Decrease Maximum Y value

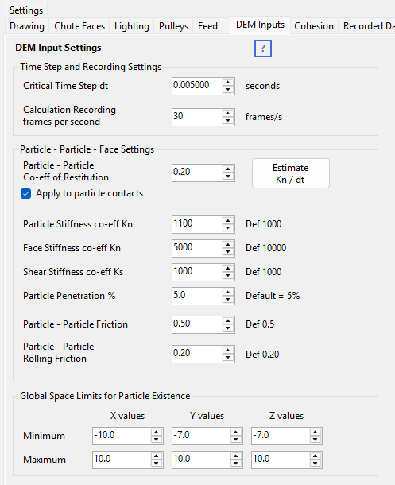coord(236,464)
